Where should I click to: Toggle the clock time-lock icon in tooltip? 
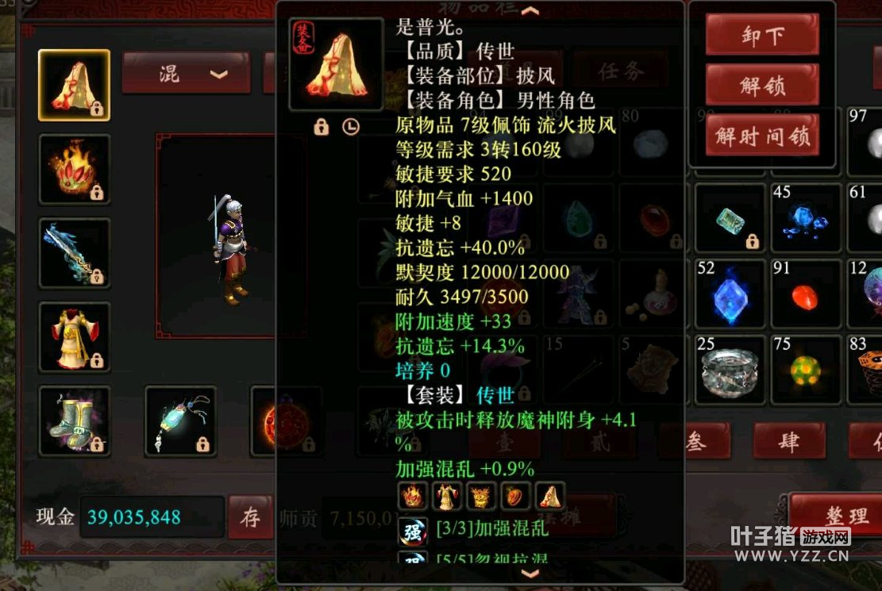(350, 127)
